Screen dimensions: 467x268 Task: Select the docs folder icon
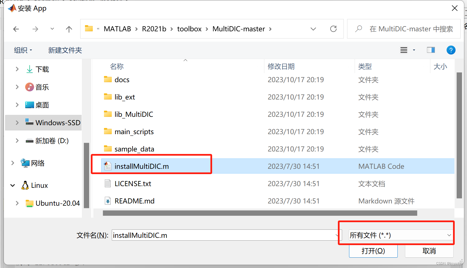108,79
